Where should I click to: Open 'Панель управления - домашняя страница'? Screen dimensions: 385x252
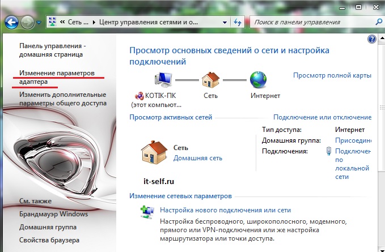click(x=53, y=50)
